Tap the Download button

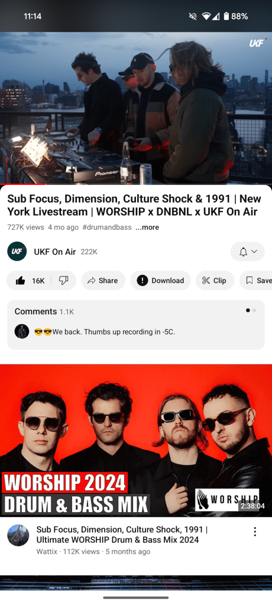pyautogui.click(x=160, y=281)
